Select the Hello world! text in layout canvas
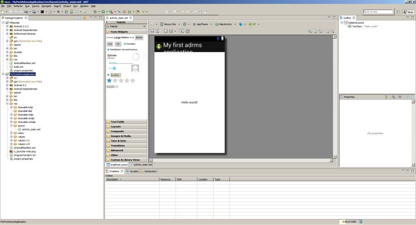416x225 pixels. 189,103
